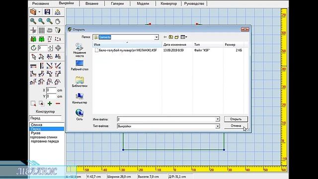Toggle the grid display icon

pos(42,30)
